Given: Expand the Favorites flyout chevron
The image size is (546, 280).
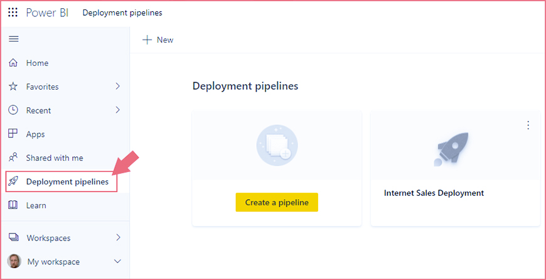Looking at the screenshot, I should [x=118, y=86].
